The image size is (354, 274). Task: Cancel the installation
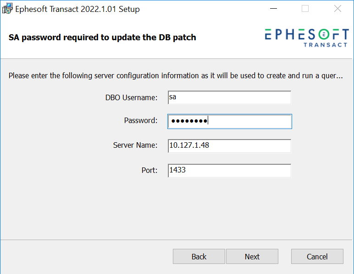point(317,257)
